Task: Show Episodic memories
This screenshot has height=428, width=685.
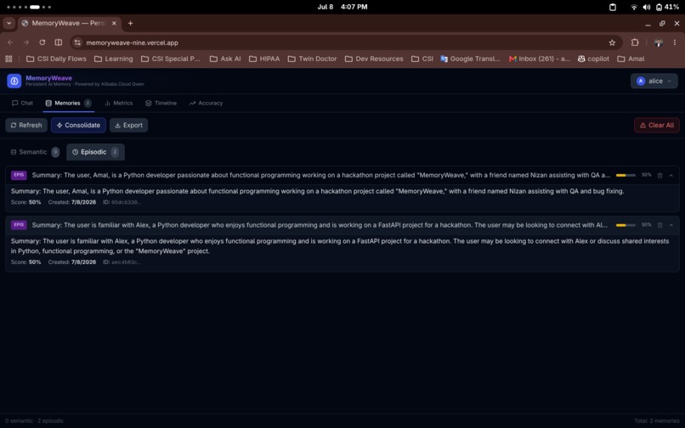Action: 95,152
